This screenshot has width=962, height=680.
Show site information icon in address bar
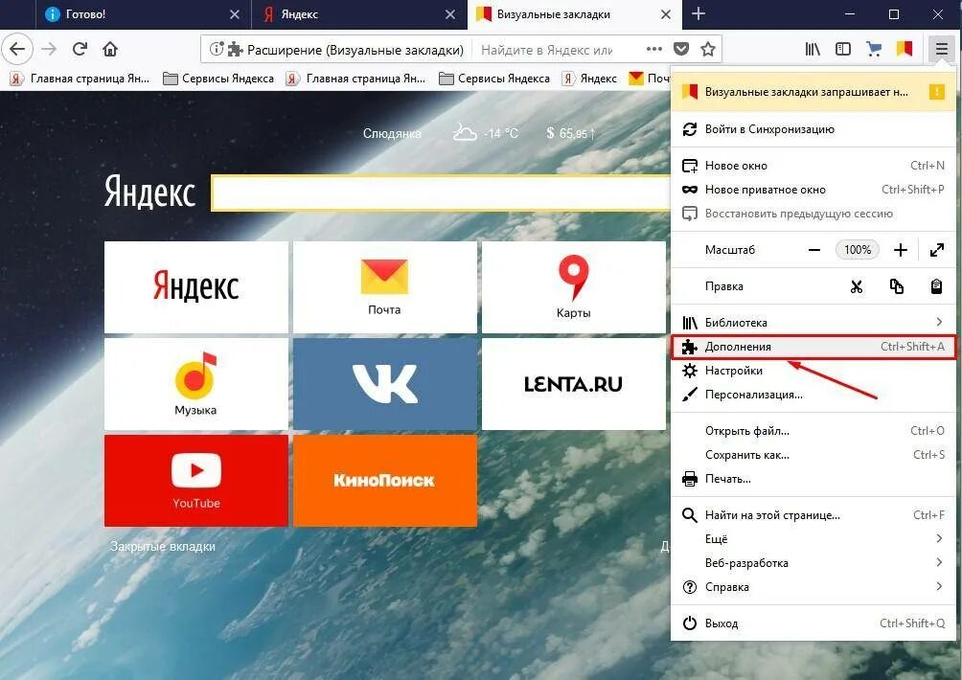tap(216, 49)
